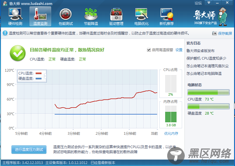The width and height of the screenshot is (235, 166).
Task: Open the 电脑优化 computer optimization icon
Action: tap(141, 17)
